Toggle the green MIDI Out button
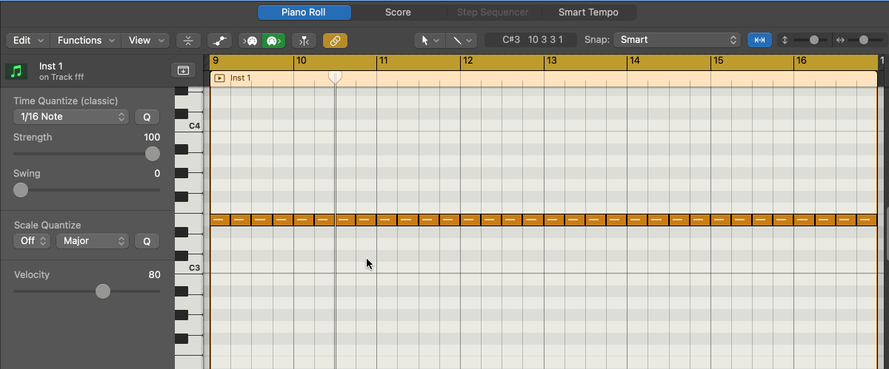Screen dimensions: 889x369 [273, 41]
